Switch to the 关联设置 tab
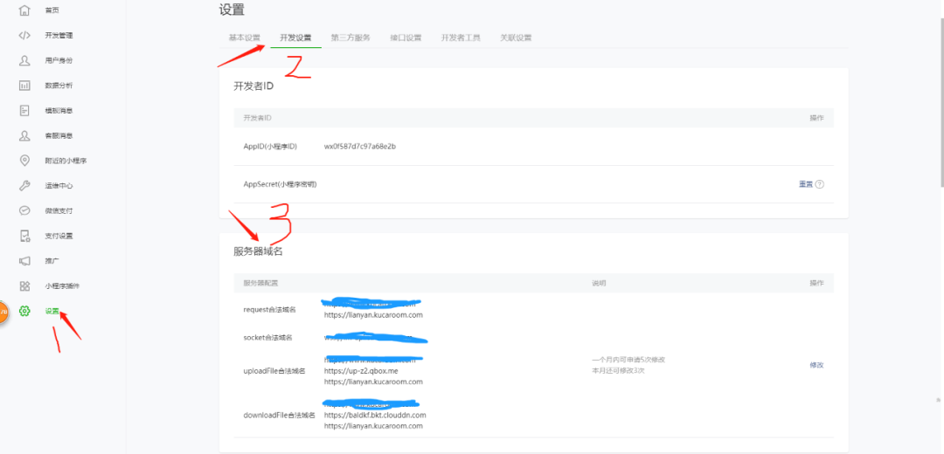 (516, 38)
